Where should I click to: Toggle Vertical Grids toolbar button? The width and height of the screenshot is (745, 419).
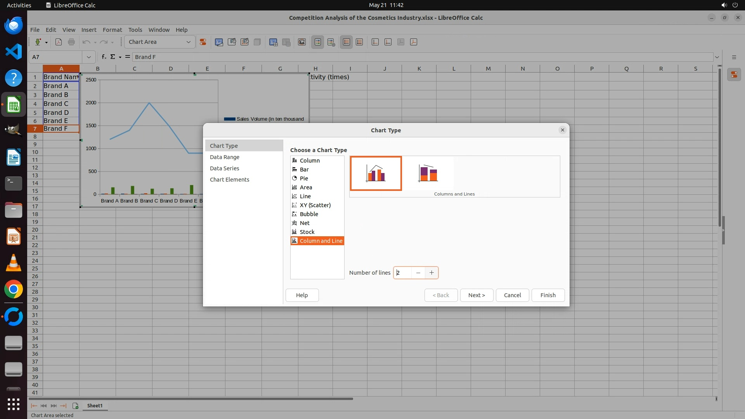[x=359, y=42]
